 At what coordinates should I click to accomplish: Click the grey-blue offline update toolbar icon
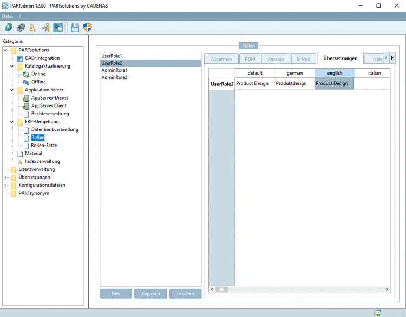(21, 27)
